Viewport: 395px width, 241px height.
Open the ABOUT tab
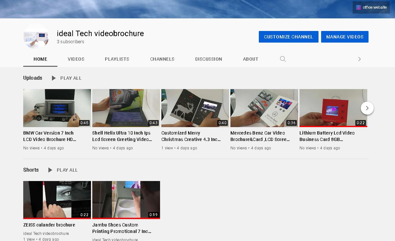click(x=251, y=59)
